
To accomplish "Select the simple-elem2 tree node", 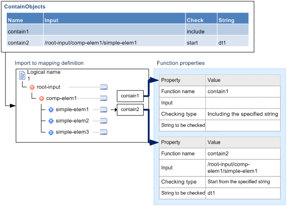I will point(72,120).
